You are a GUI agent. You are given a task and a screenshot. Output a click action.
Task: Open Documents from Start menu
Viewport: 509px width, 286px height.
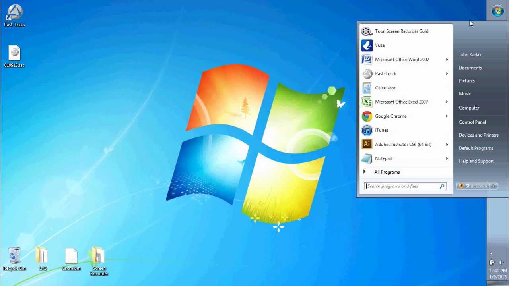click(x=470, y=68)
